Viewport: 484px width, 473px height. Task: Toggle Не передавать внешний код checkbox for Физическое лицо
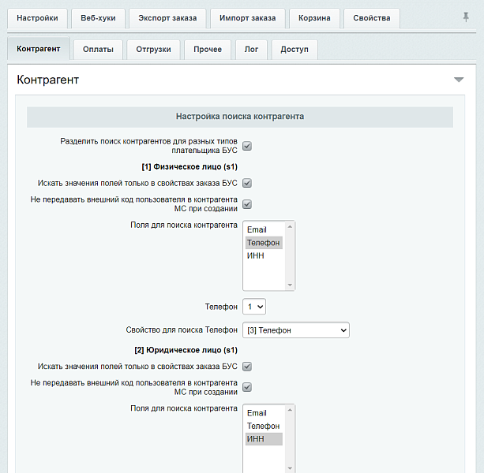click(247, 204)
